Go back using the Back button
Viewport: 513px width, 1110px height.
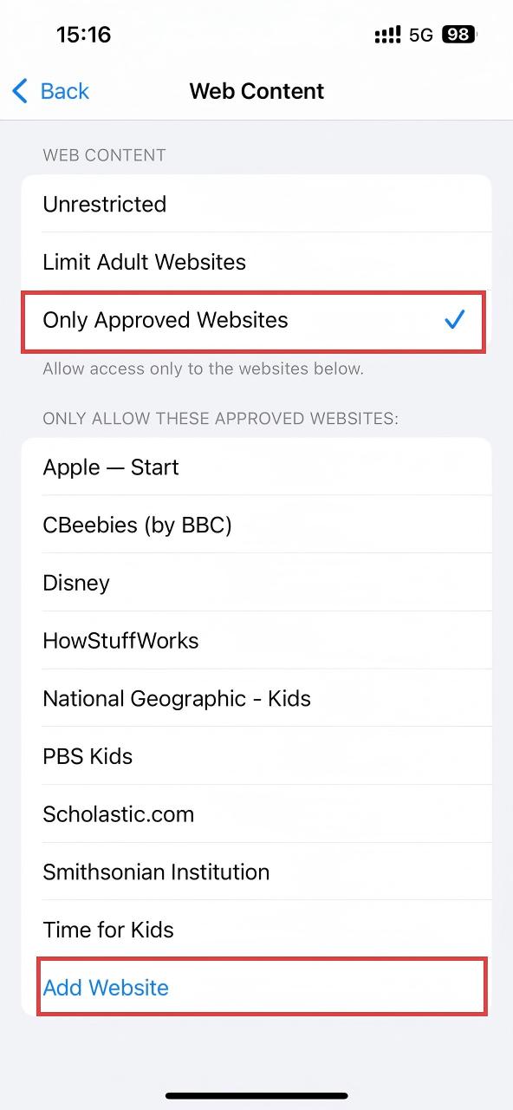49,90
